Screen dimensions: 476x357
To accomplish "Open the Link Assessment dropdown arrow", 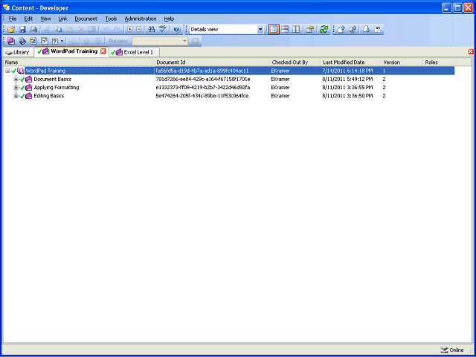I will (x=62, y=41).
